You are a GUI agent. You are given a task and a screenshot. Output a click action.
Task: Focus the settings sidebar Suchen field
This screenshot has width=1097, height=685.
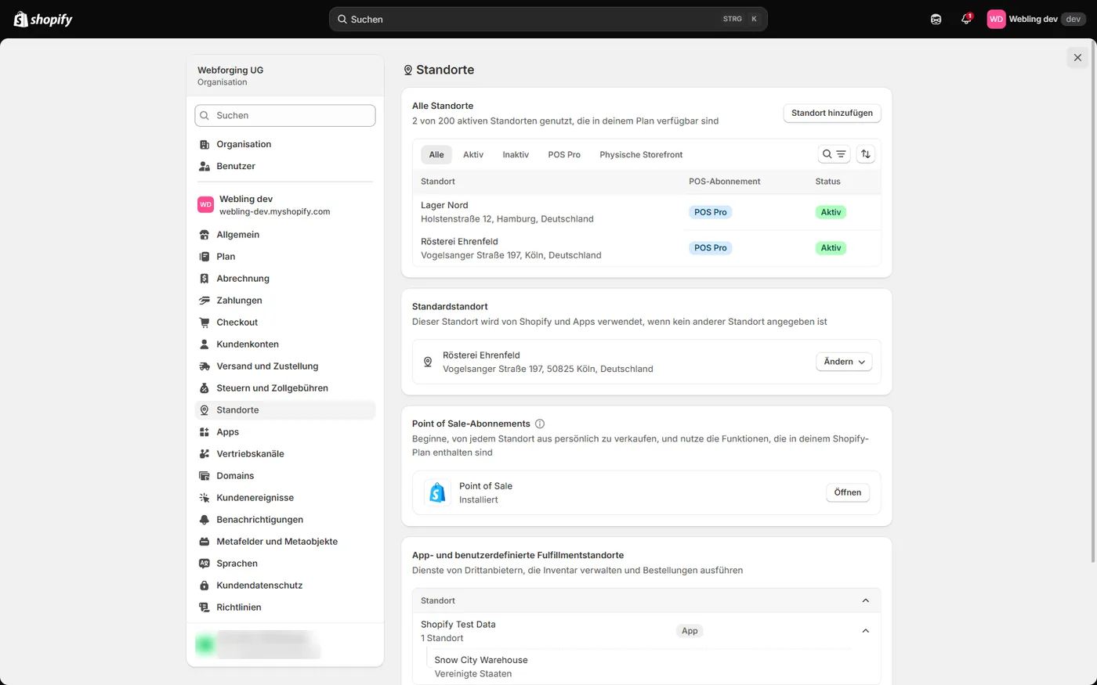[x=285, y=115]
